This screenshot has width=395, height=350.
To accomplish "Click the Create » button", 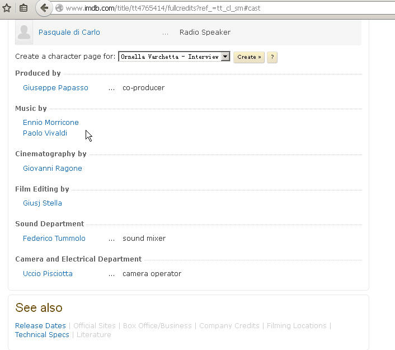I will point(249,57).
